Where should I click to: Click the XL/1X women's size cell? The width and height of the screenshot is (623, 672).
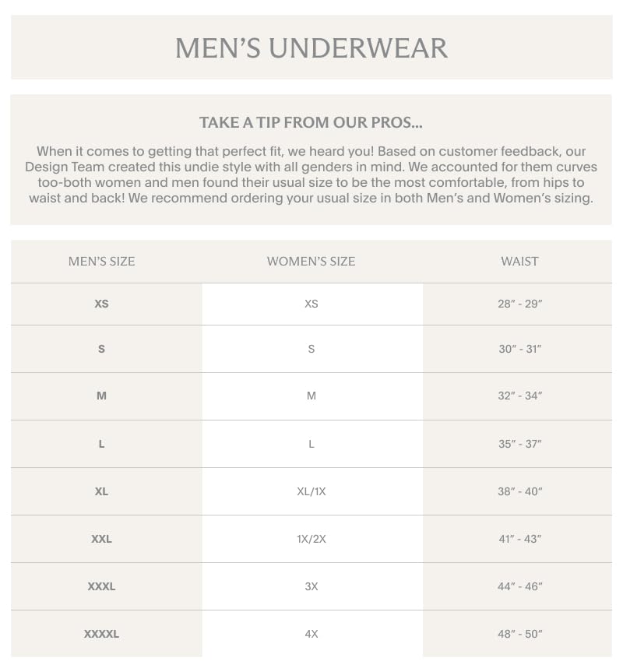tap(311, 491)
